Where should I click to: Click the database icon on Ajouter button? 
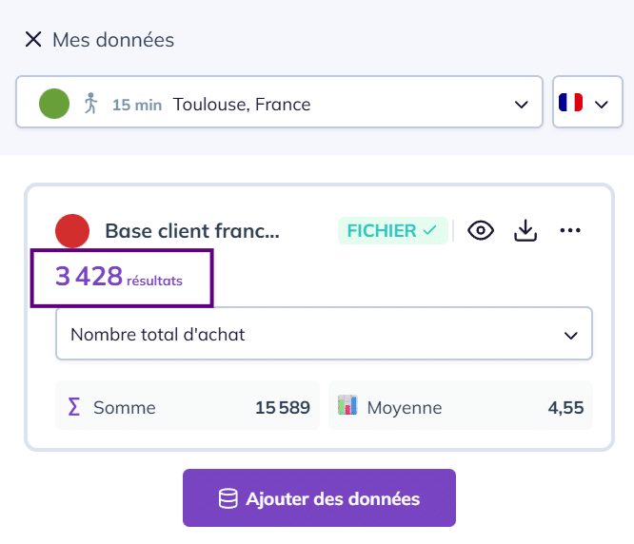coord(228,498)
